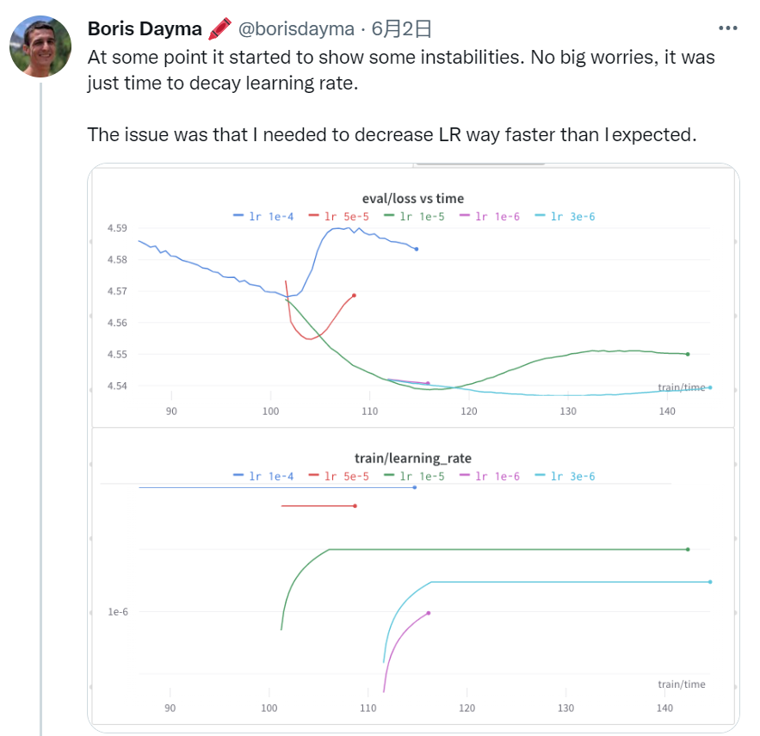Click the blue lr 1e-4 endpoint on eval/loss
Image resolution: width=760 pixels, height=736 pixels.
(417, 249)
